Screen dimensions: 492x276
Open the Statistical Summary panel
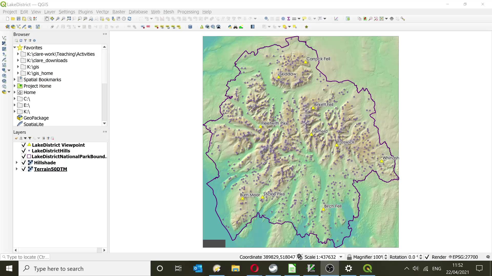coord(289,18)
